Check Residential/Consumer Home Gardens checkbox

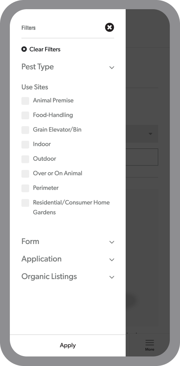25,203
